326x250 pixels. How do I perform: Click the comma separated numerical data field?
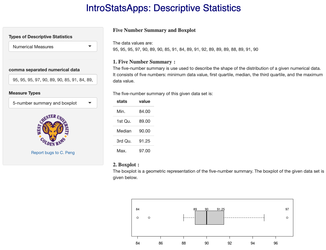pyautogui.click(x=53, y=80)
